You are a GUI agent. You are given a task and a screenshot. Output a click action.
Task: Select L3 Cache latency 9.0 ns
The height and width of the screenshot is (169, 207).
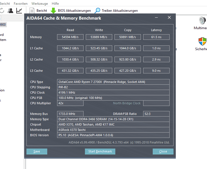coord(156,71)
